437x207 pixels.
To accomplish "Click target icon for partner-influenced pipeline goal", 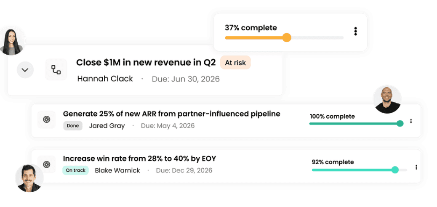I will tap(47, 119).
